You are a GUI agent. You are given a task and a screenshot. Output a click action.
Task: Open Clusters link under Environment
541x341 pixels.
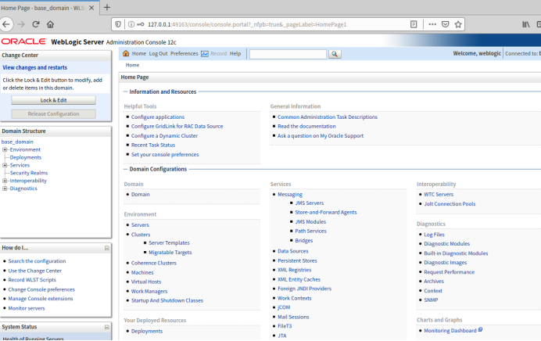(x=141, y=235)
